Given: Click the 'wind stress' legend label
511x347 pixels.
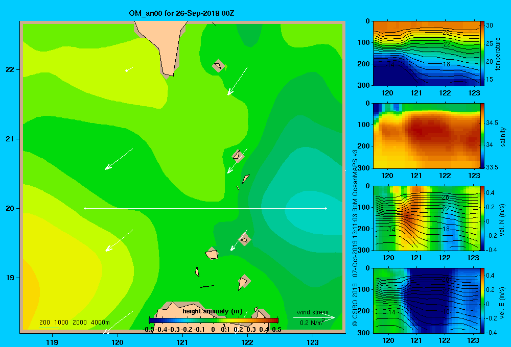Looking at the screenshot, I should pos(313,312).
